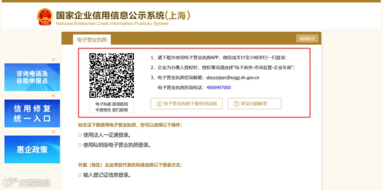Viewport: 383px width, 190px height.
Task: Open 常见问题解答 FAQ
Action: [254, 104]
